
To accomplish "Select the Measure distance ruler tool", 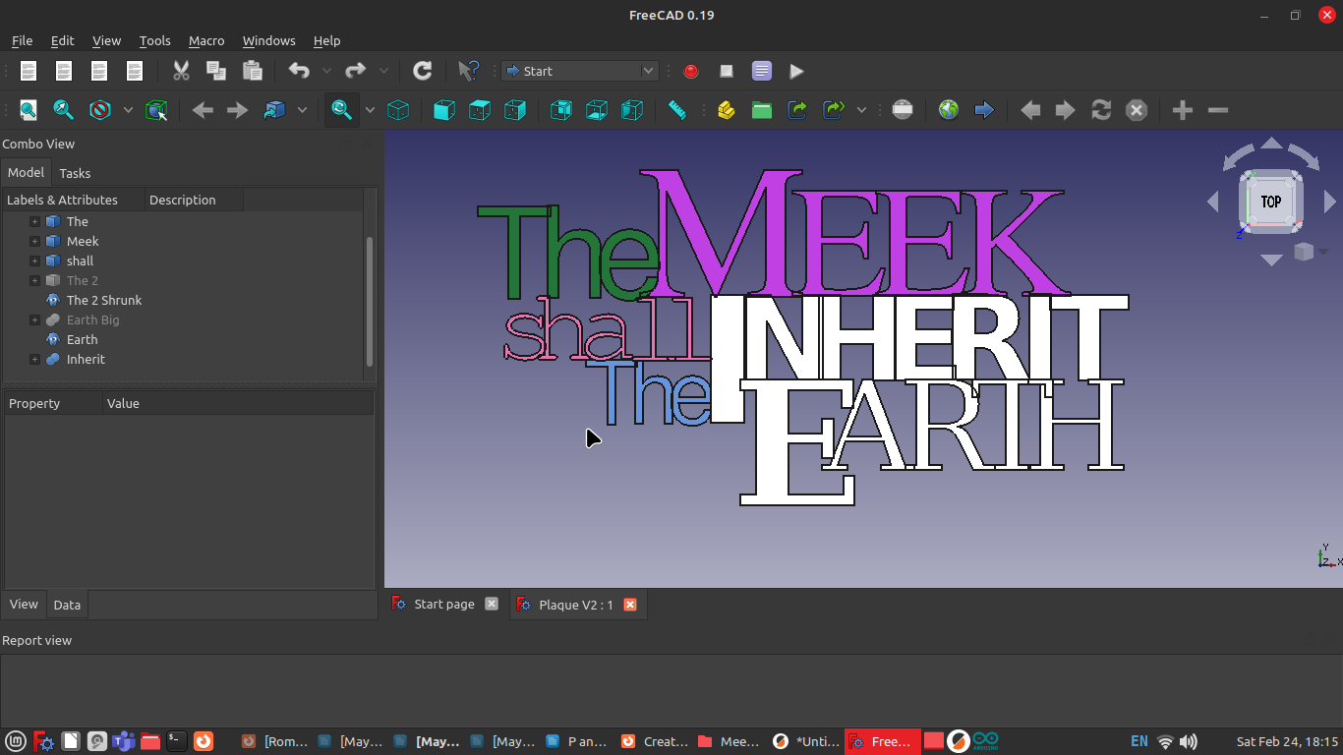I will pyautogui.click(x=677, y=110).
